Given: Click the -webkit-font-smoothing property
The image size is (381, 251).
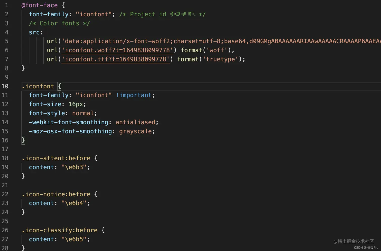Looking at the screenshot, I should (69, 122).
